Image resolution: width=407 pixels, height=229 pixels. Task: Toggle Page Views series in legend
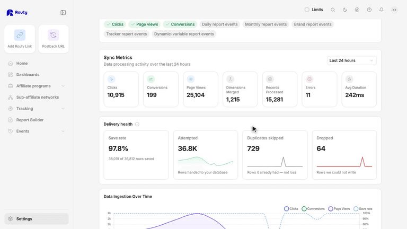pyautogui.click(x=339, y=209)
